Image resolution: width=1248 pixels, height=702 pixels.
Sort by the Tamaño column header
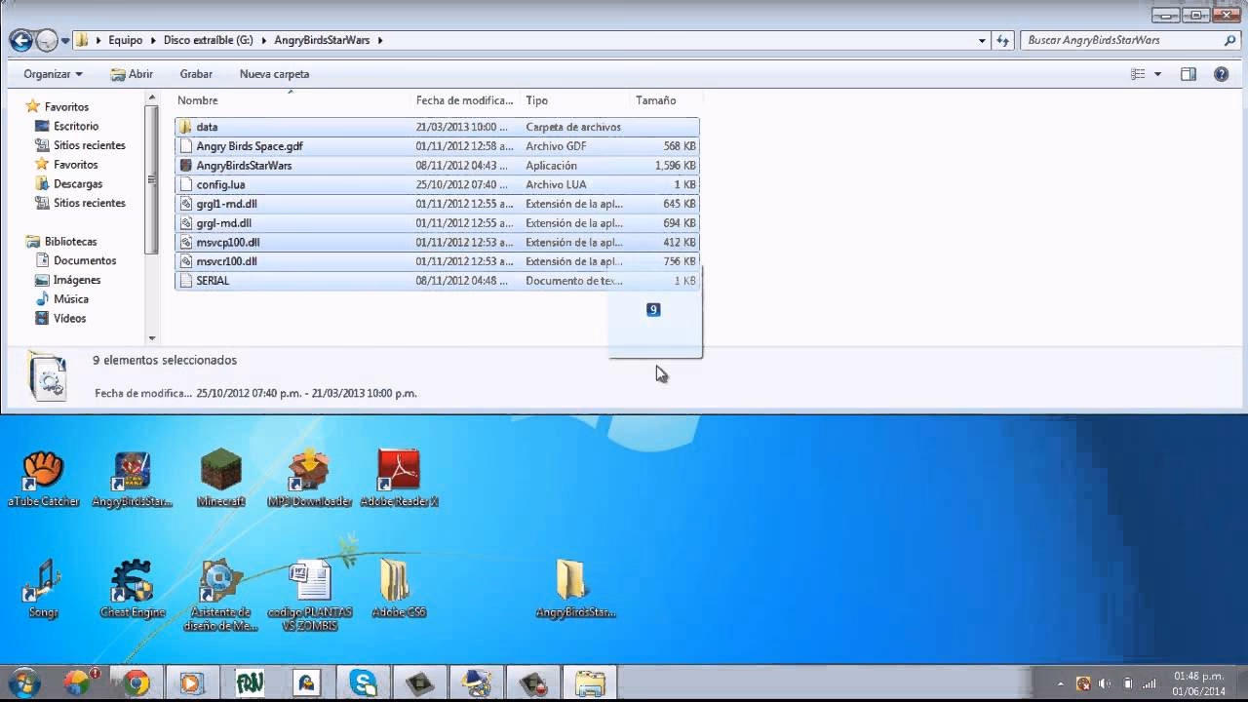click(x=666, y=100)
